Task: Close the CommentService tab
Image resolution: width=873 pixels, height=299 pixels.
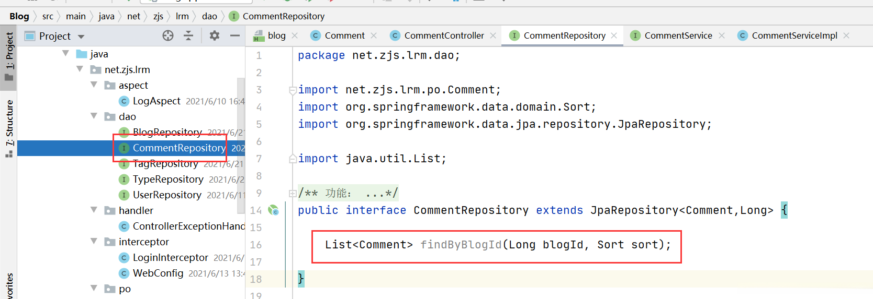Action: (722, 35)
